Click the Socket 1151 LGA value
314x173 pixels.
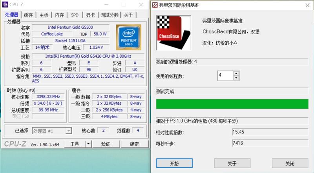tap(71, 41)
